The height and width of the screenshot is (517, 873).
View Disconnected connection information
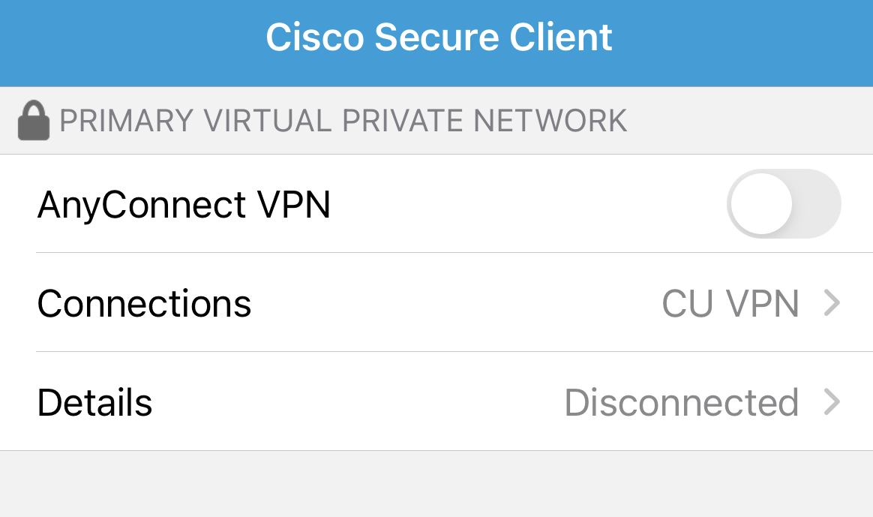coord(682,402)
